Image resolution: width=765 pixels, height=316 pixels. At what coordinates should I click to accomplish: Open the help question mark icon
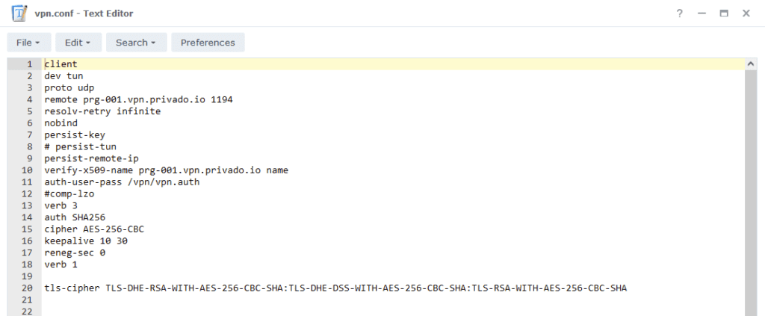[x=679, y=13]
